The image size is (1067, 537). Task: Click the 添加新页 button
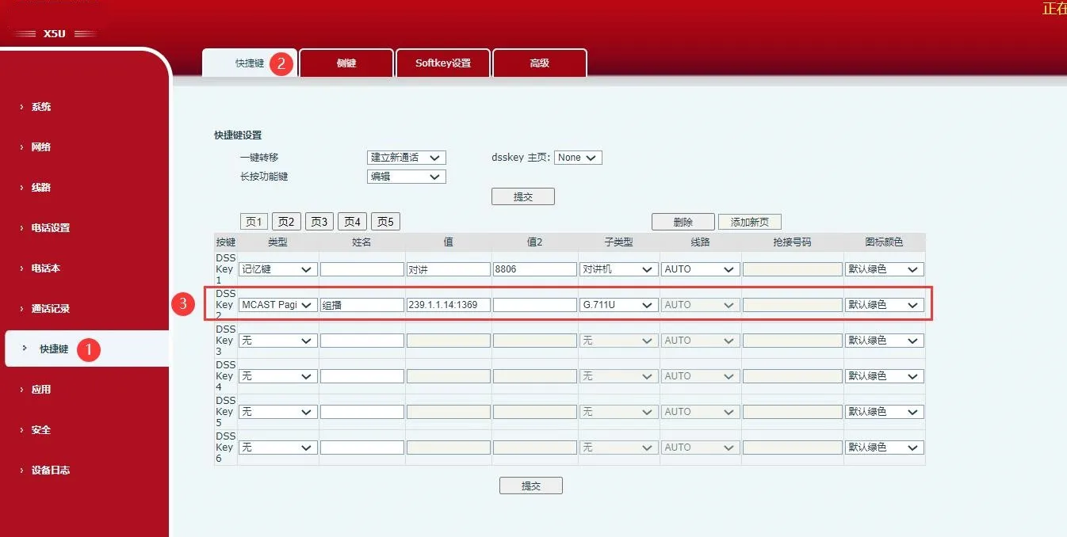[749, 221]
